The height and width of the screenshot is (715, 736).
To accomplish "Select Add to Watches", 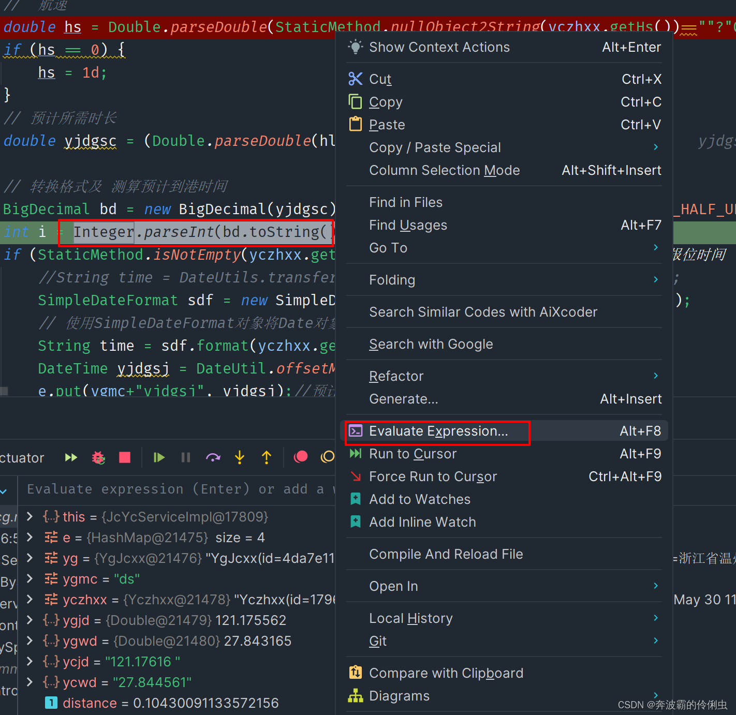I will coord(419,499).
